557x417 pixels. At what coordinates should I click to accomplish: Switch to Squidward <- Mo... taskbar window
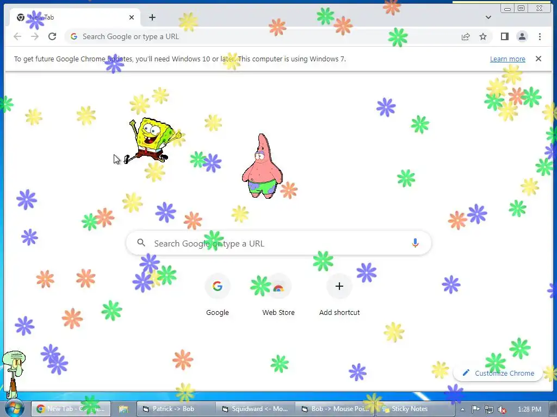[x=256, y=409]
